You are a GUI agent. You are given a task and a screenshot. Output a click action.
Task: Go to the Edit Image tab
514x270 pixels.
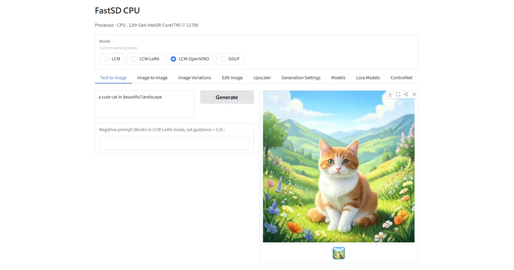coord(232,78)
